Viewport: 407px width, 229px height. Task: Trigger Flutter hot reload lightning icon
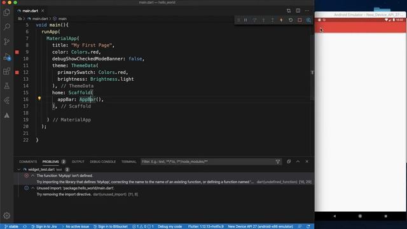(281, 20)
